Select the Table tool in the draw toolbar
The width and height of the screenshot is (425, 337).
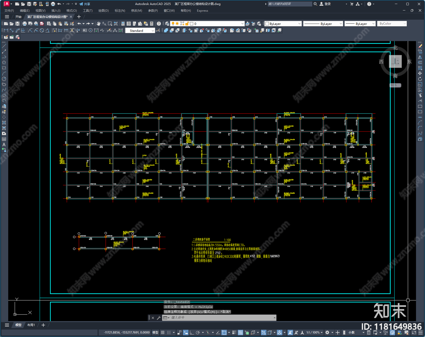click(4, 139)
